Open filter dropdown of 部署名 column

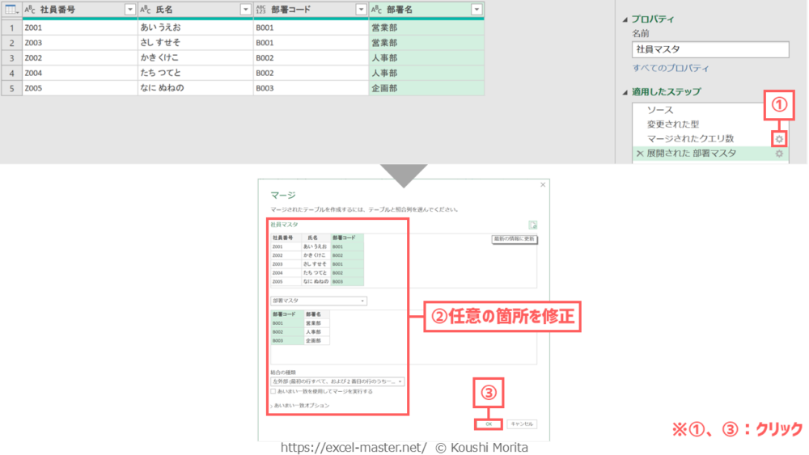pyautogui.click(x=477, y=10)
